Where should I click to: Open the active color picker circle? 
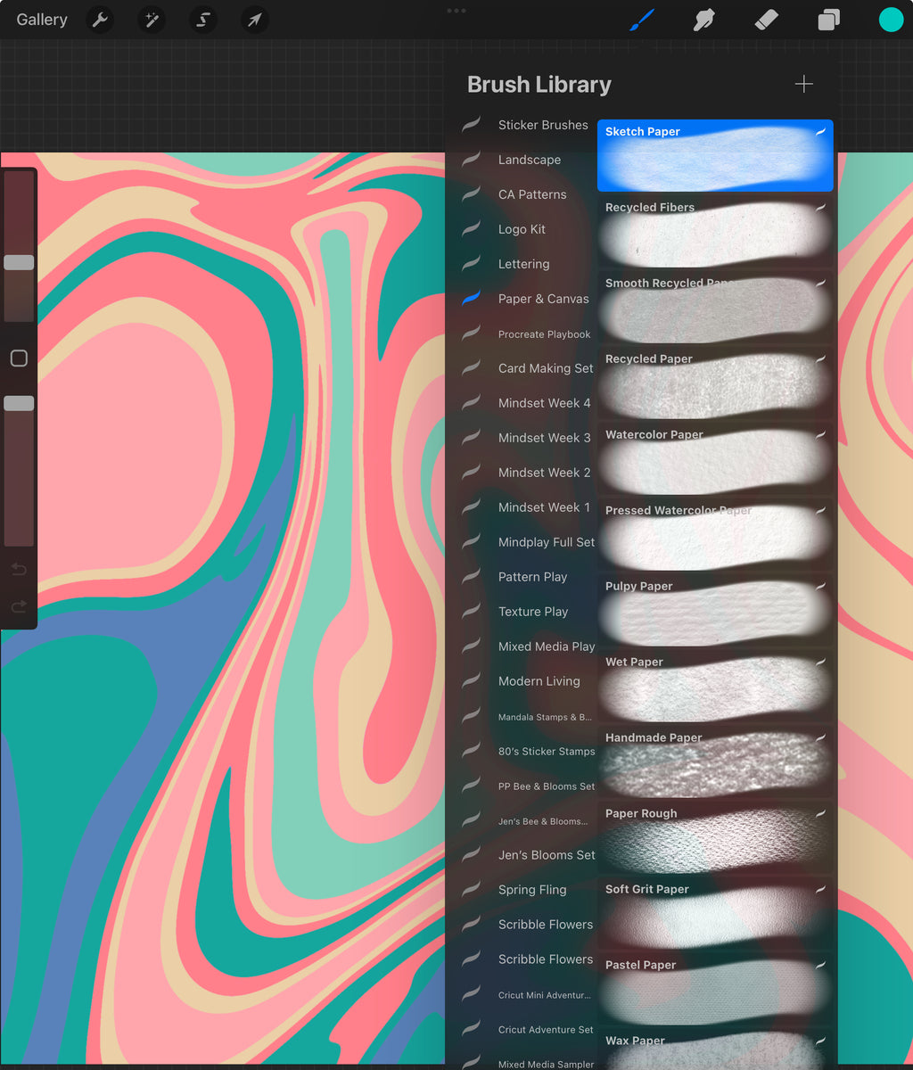(891, 20)
